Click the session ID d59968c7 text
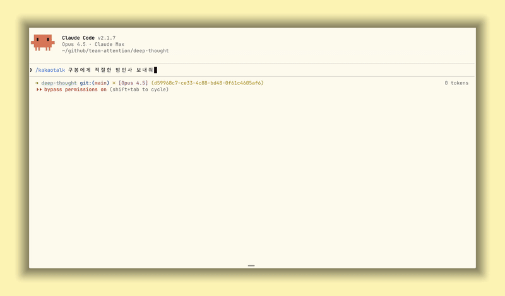Screen dimensions: 505x296 [x=207, y=83]
